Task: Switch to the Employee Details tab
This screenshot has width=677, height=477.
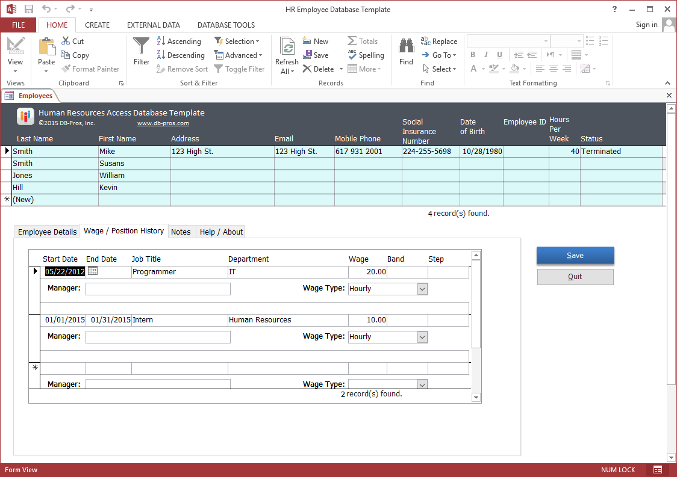Action: click(47, 232)
